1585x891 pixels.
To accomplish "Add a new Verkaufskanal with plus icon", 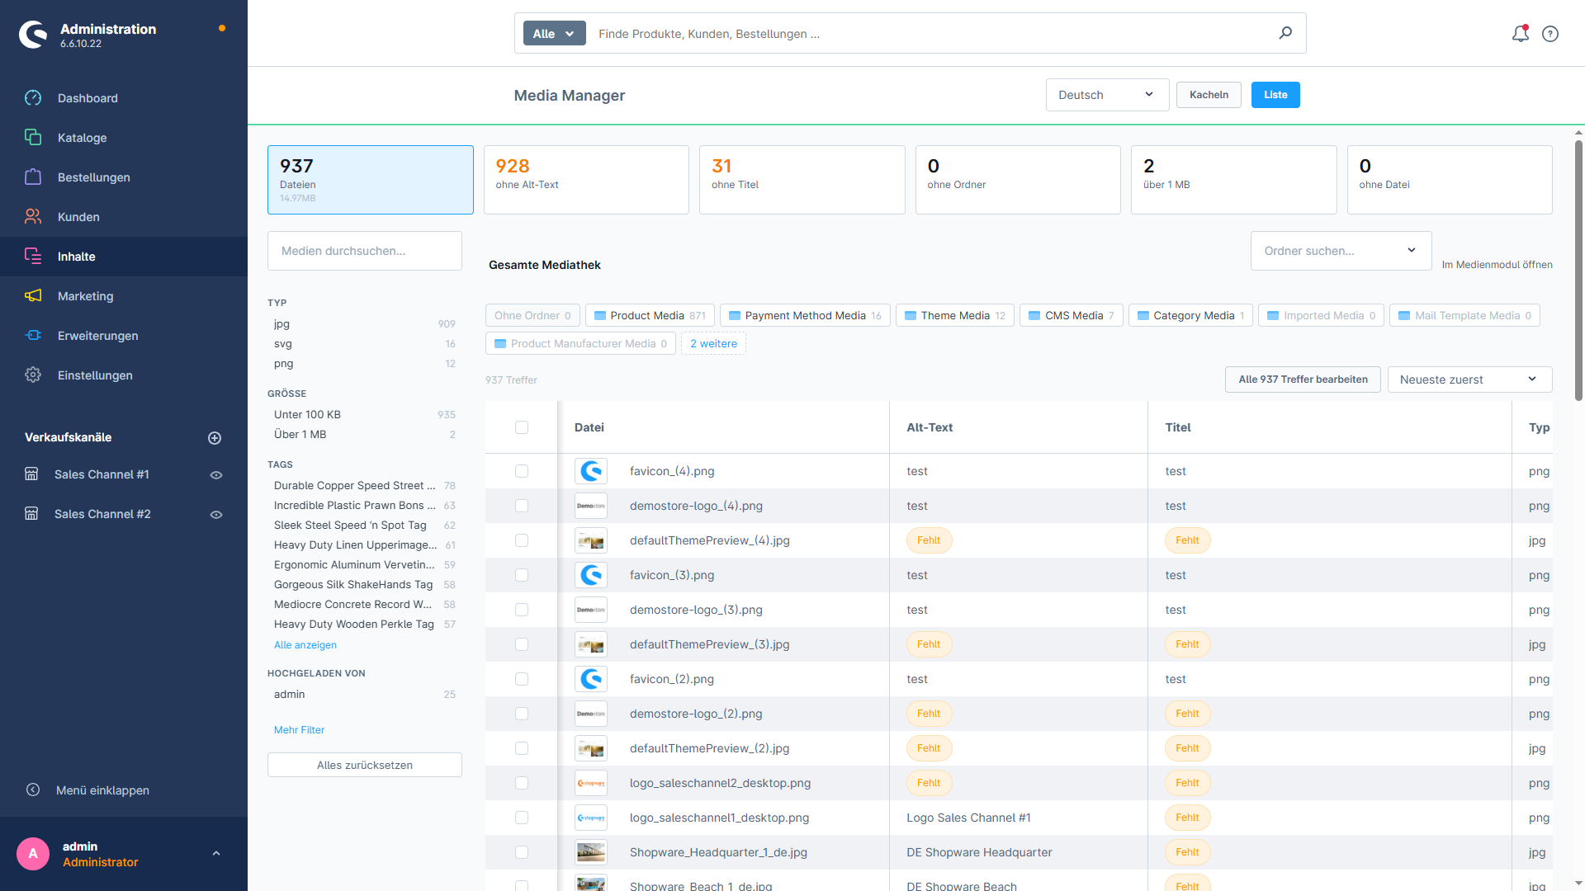I will pyautogui.click(x=215, y=438).
